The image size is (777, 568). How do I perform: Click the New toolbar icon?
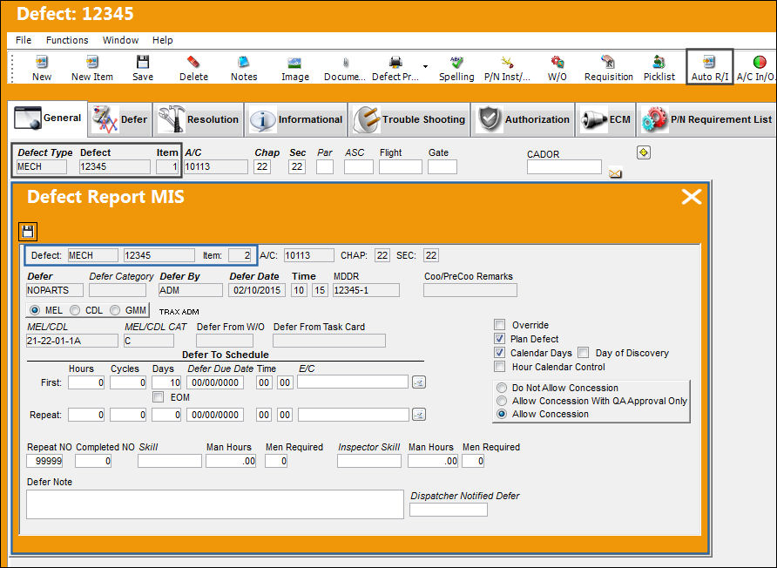pyautogui.click(x=42, y=62)
